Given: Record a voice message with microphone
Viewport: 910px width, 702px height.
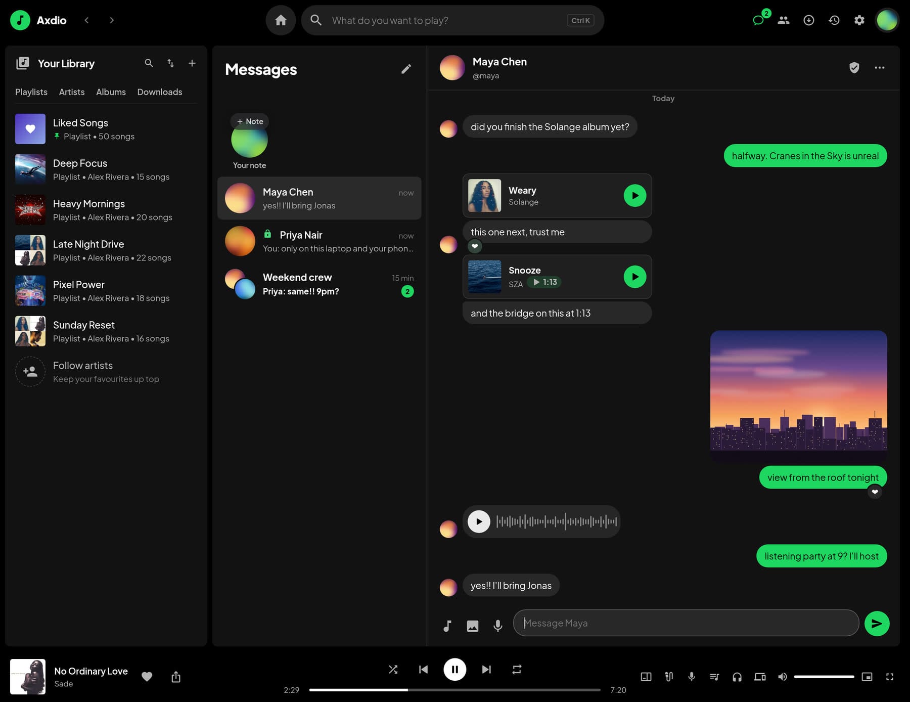Looking at the screenshot, I should click(498, 626).
